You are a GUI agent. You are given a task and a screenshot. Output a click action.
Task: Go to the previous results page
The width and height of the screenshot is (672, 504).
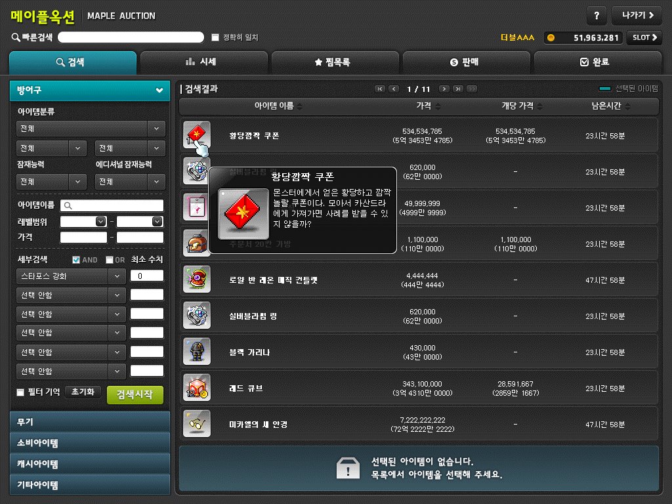click(x=394, y=89)
